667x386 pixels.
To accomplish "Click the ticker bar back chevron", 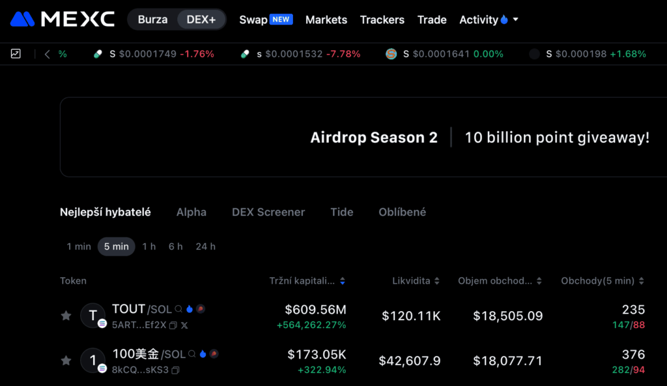I will tap(47, 54).
